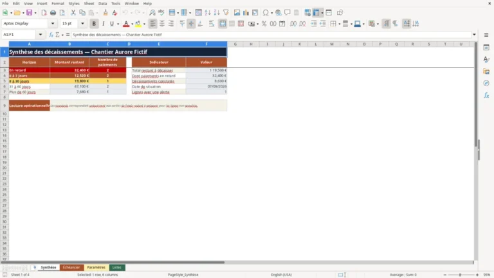Sort ascending with the A-Z icon
The width and height of the screenshot is (494, 278).
coord(208,13)
